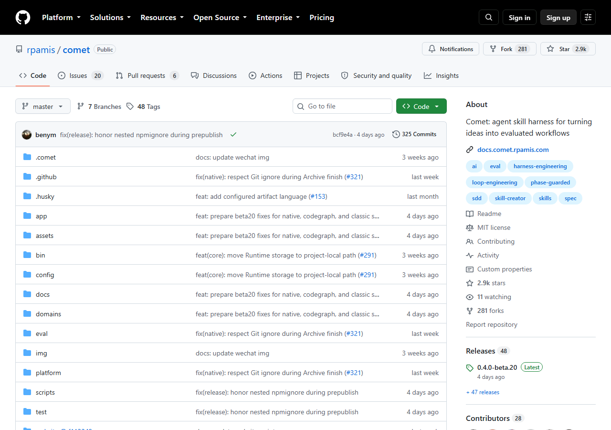Open the master branch selector dropdown
This screenshot has width=611, height=430.
[x=43, y=106]
